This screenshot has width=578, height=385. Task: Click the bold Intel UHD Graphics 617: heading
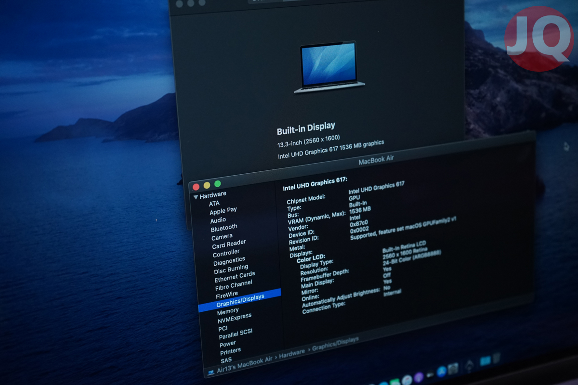click(315, 184)
